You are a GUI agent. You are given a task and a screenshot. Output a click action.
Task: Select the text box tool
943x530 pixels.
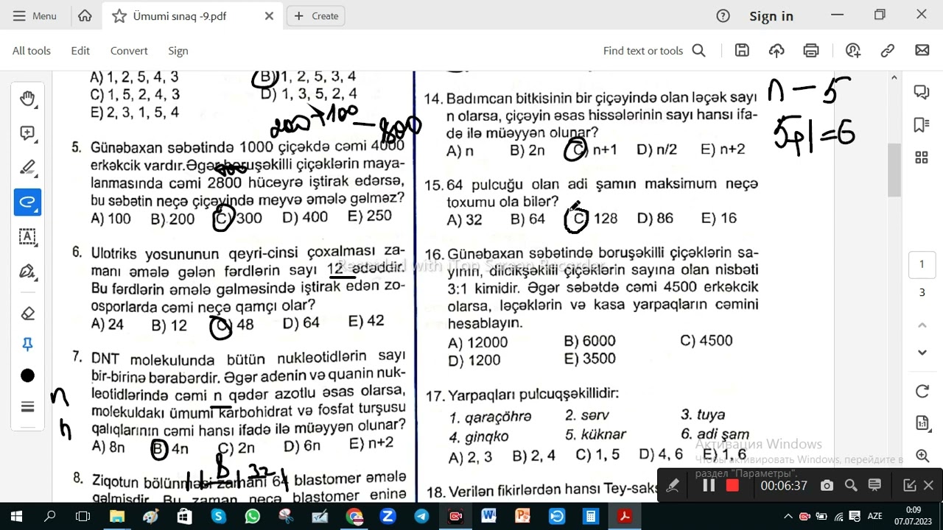pyautogui.click(x=27, y=236)
